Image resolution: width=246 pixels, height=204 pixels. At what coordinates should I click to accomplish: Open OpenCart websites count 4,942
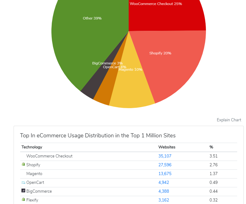click(x=164, y=182)
